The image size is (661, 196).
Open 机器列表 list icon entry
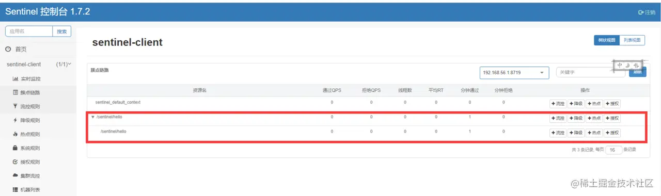coord(27,190)
